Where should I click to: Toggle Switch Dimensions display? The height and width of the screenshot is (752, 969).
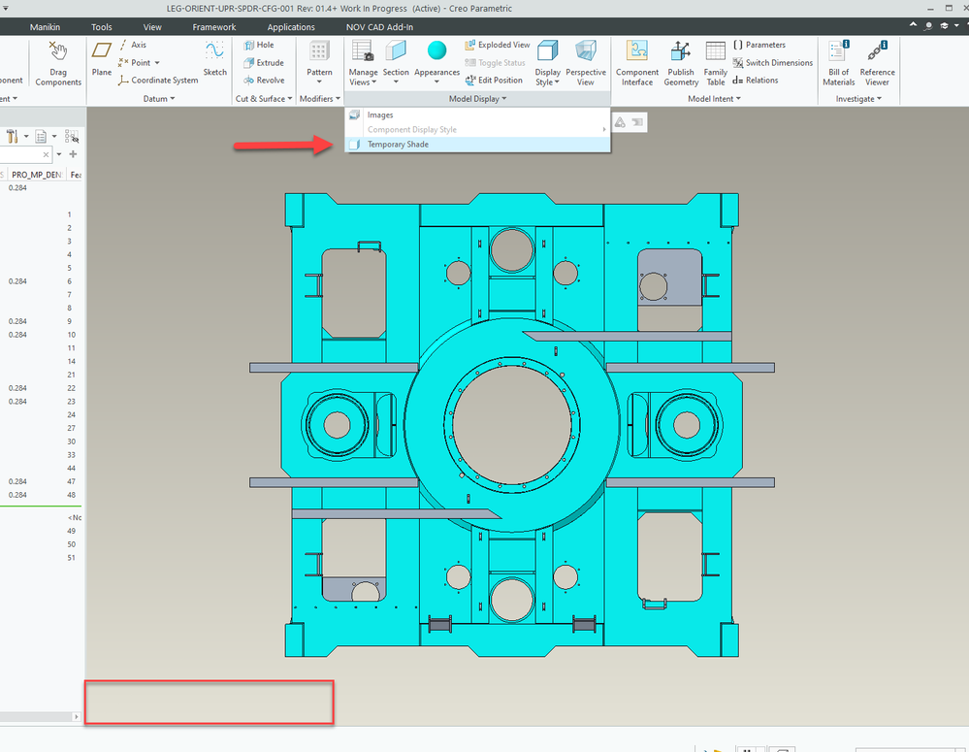[772, 62]
